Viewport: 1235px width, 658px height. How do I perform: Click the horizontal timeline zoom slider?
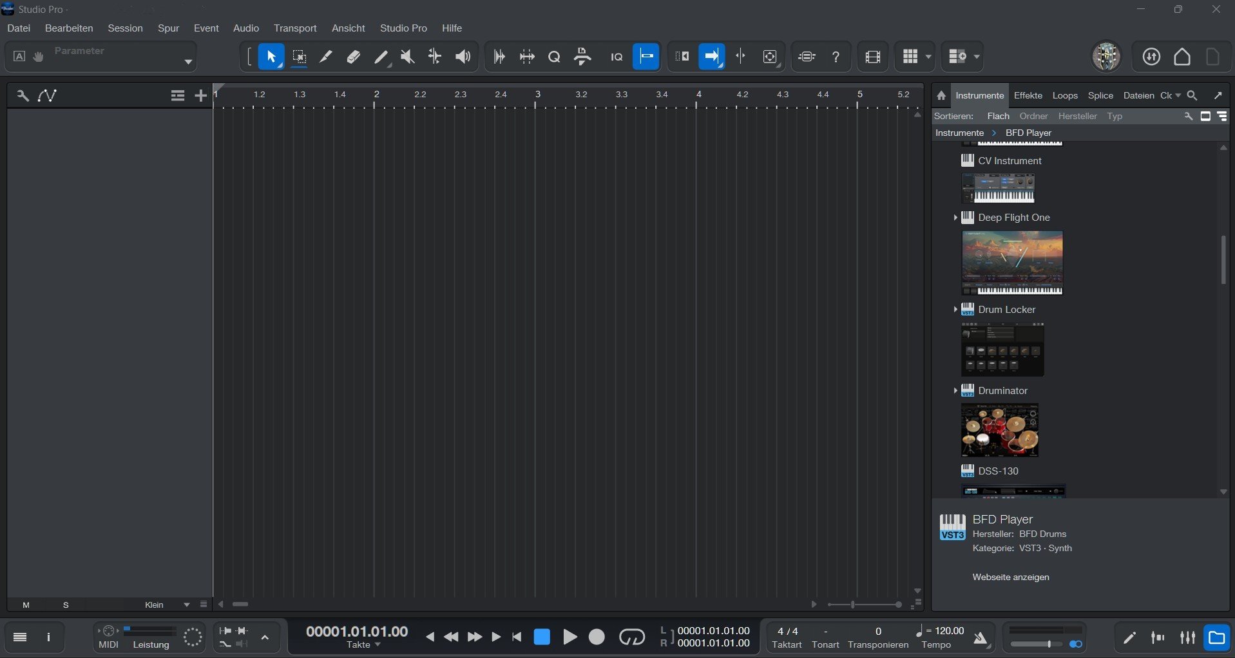tap(865, 605)
